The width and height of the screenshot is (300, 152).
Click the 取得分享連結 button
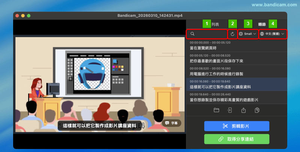237,139
